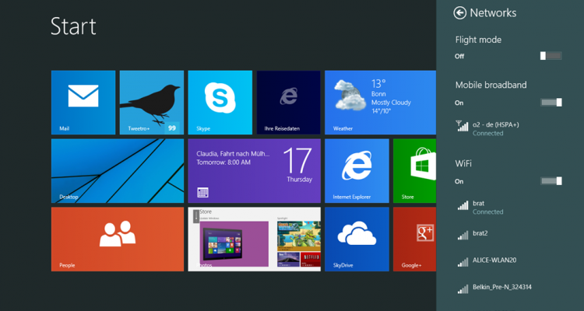Go back using the Networks back arrow
Viewport: 584px width, 311px height.
coord(459,13)
